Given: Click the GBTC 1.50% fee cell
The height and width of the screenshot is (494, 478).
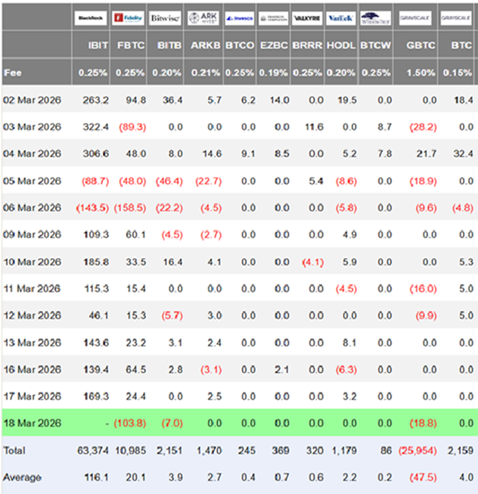Looking at the screenshot, I should (421, 72).
